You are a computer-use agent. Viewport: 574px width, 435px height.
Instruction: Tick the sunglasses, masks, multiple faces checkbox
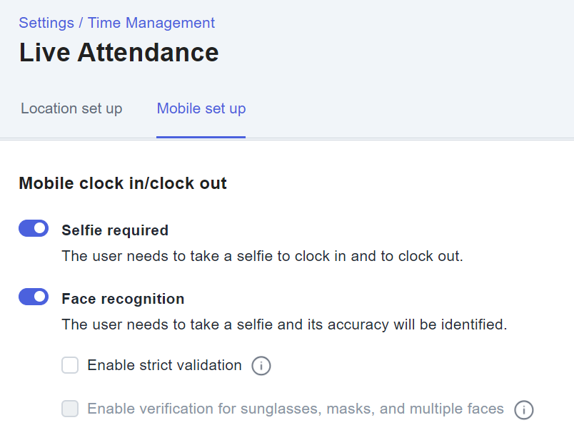[x=70, y=409]
